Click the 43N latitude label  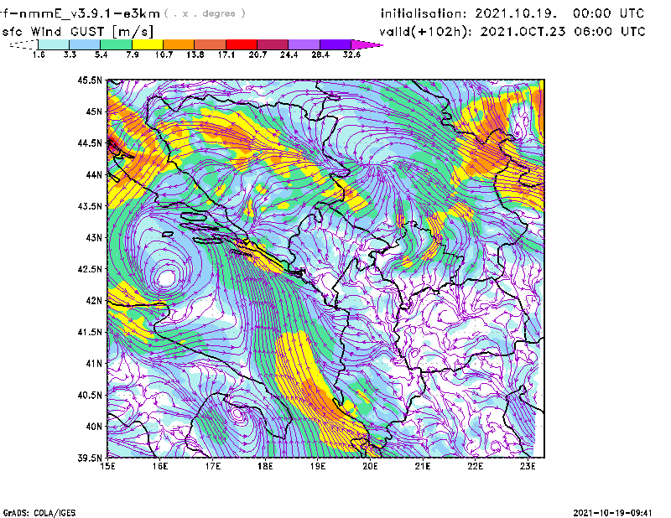click(x=94, y=237)
